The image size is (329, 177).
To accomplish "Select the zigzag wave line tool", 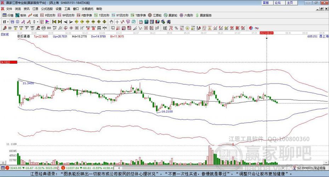I will (x=140, y=28).
